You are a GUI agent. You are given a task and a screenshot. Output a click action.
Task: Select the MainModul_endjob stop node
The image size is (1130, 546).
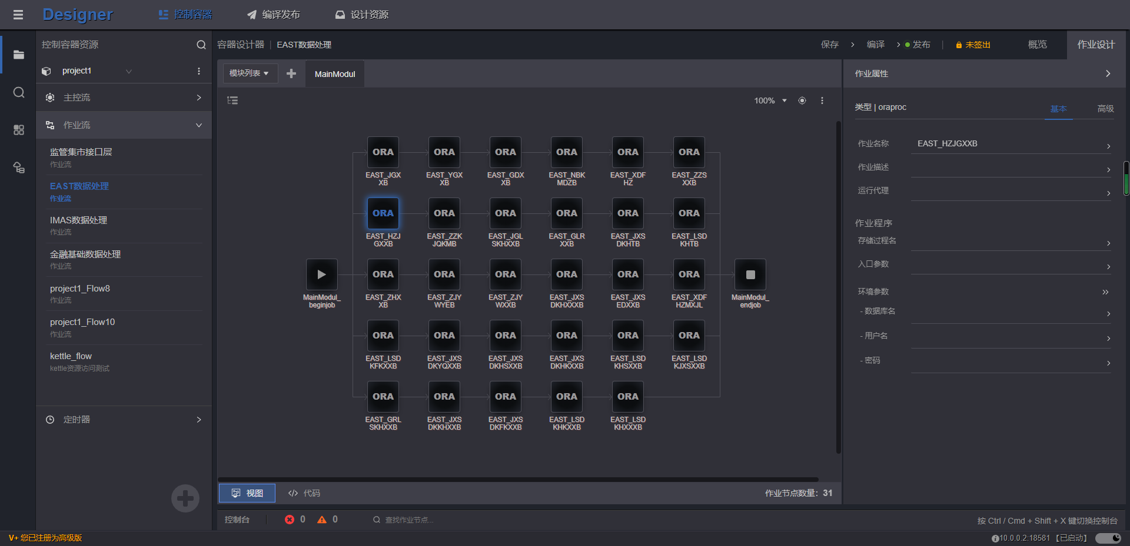750,274
